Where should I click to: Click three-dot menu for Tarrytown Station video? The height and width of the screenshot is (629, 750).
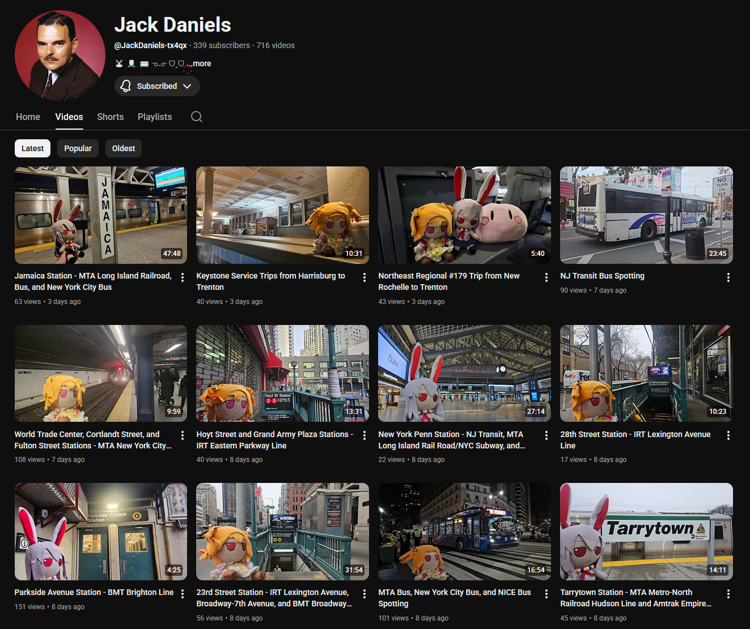point(728,594)
